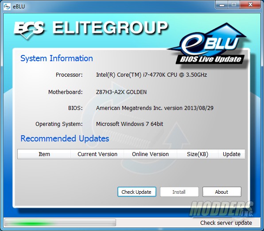The height and width of the screenshot is (231, 264).
Task: Click the ECS logo in the header
Action: pos(29,30)
